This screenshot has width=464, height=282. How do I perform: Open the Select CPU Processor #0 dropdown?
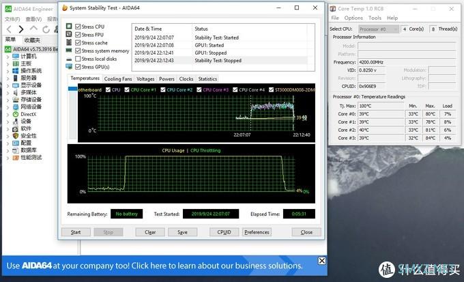coord(379,29)
